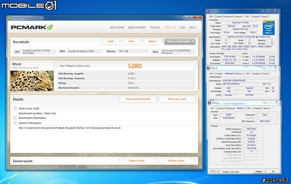Click the Core Speed value in CPU-Z

click(x=230, y=57)
